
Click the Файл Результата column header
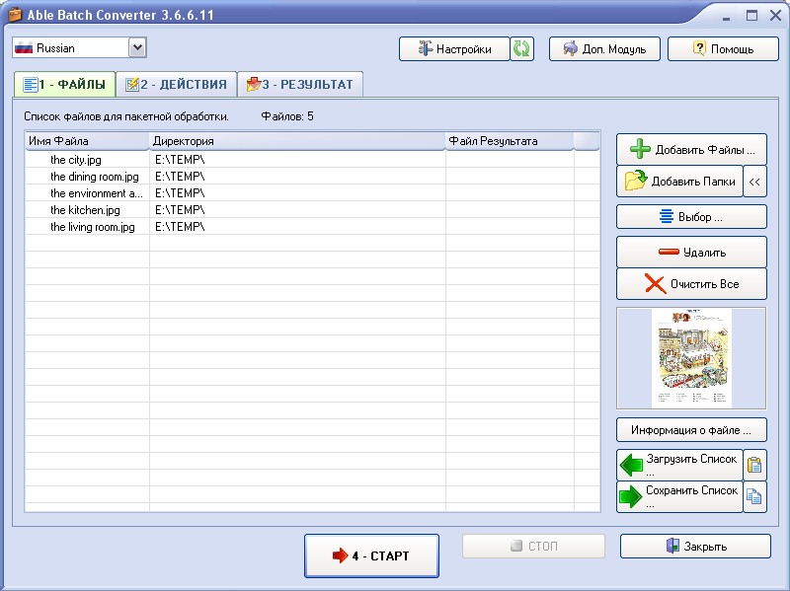click(x=510, y=141)
